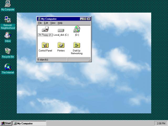Open the File menu
This screenshot has width=168, height=126.
click(x=40, y=23)
